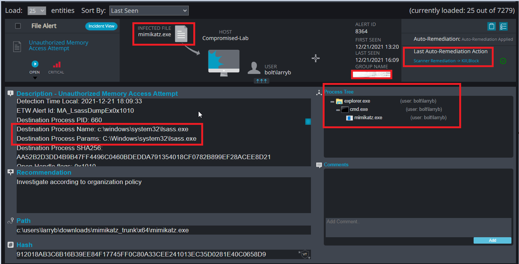The height and width of the screenshot is (264, 519).
Task: Click the Hash pound sign icon
Action: click(x=11, y=245)
